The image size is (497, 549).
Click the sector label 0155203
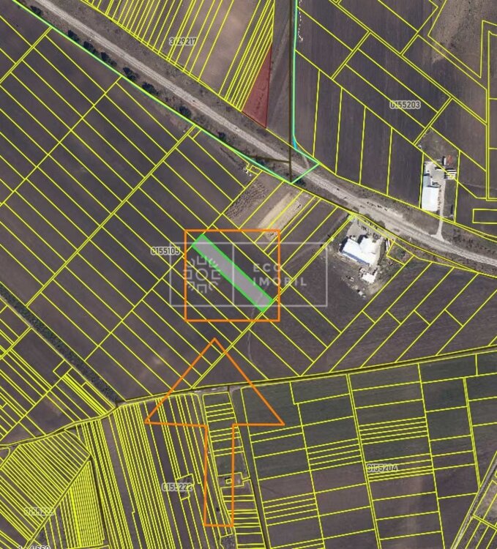404,105
